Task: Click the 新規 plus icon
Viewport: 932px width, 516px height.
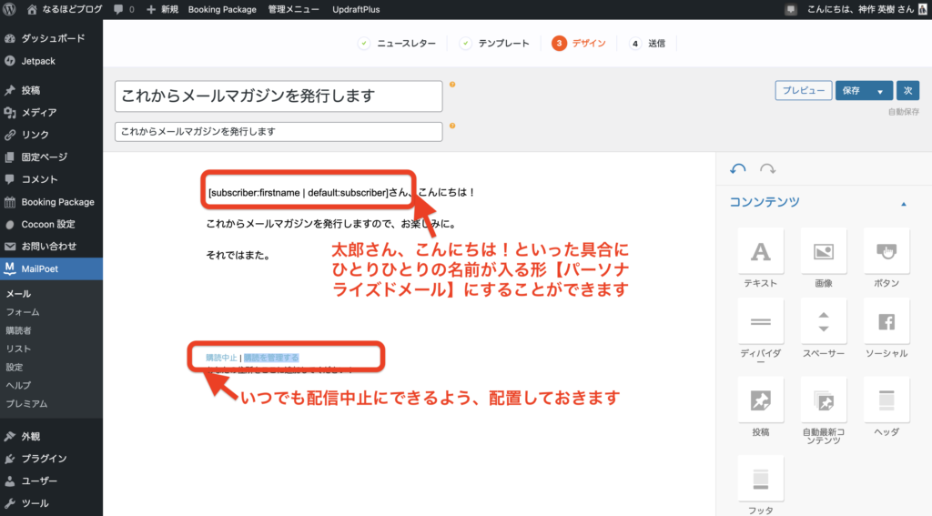Action: 151,9
